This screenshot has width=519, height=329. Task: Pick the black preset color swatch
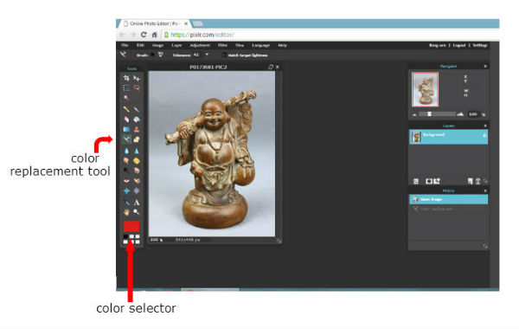coord(125,236)
